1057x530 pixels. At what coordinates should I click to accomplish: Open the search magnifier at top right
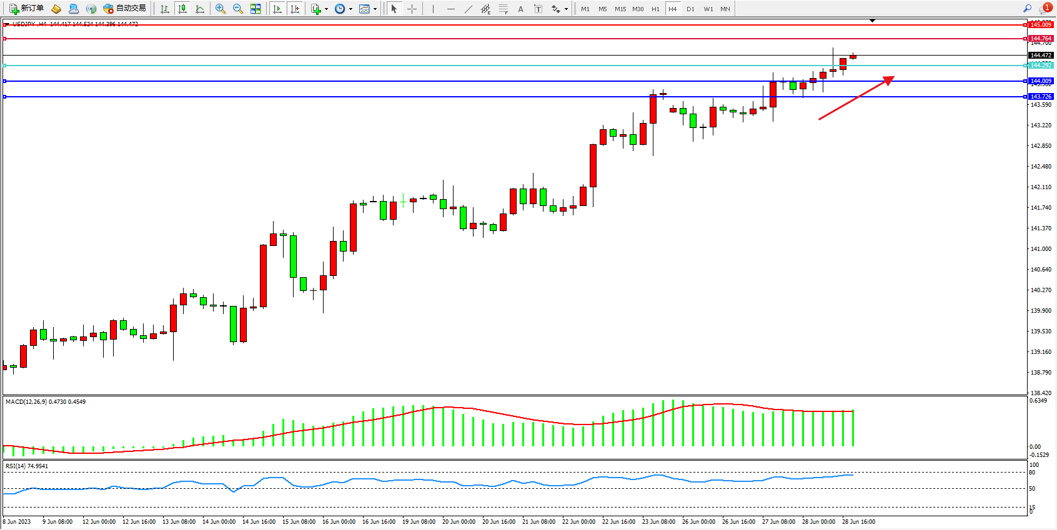click(1027, 9)
